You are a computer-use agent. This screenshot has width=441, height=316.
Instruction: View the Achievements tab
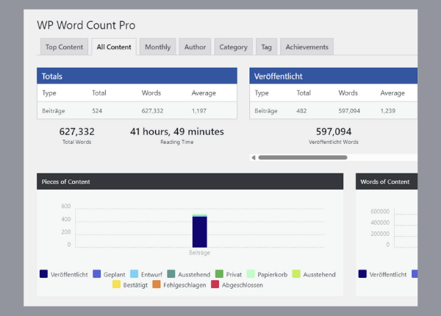[x=306, y=47]
